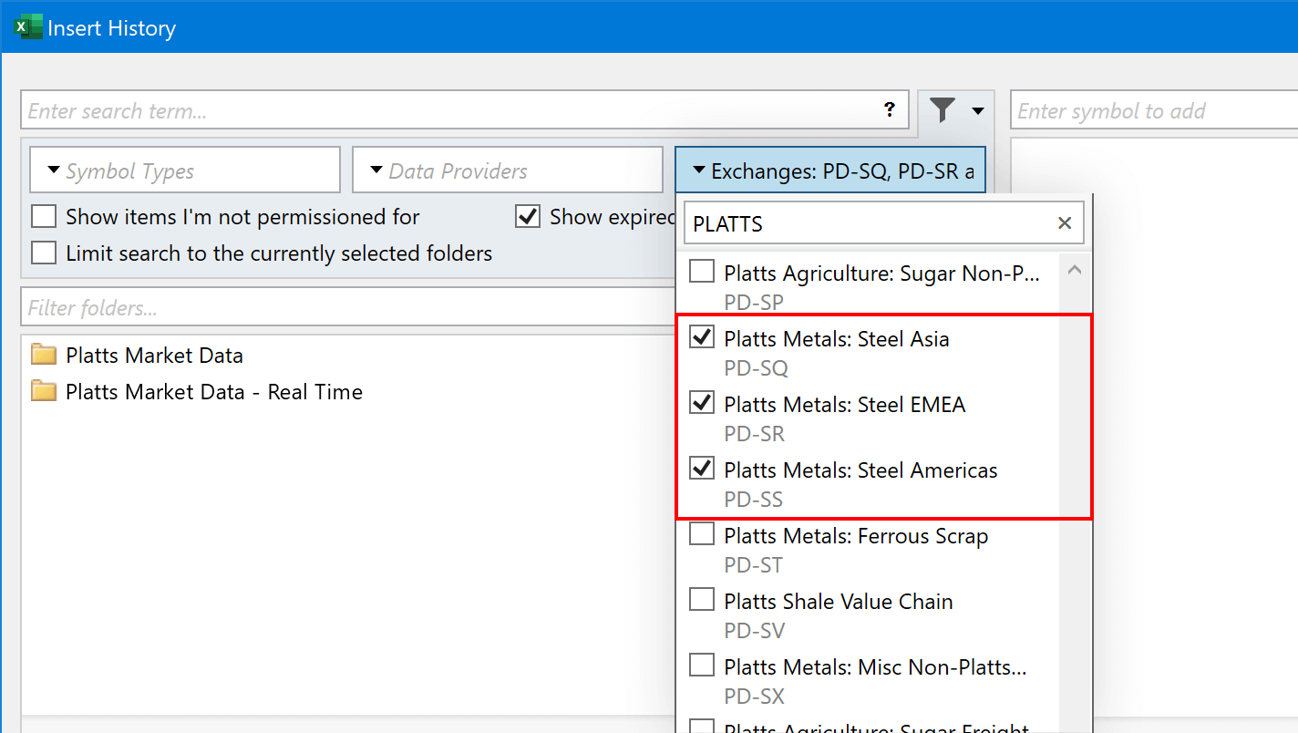
Task: Open the Data Providers dropdown
Action: (508, 170)
